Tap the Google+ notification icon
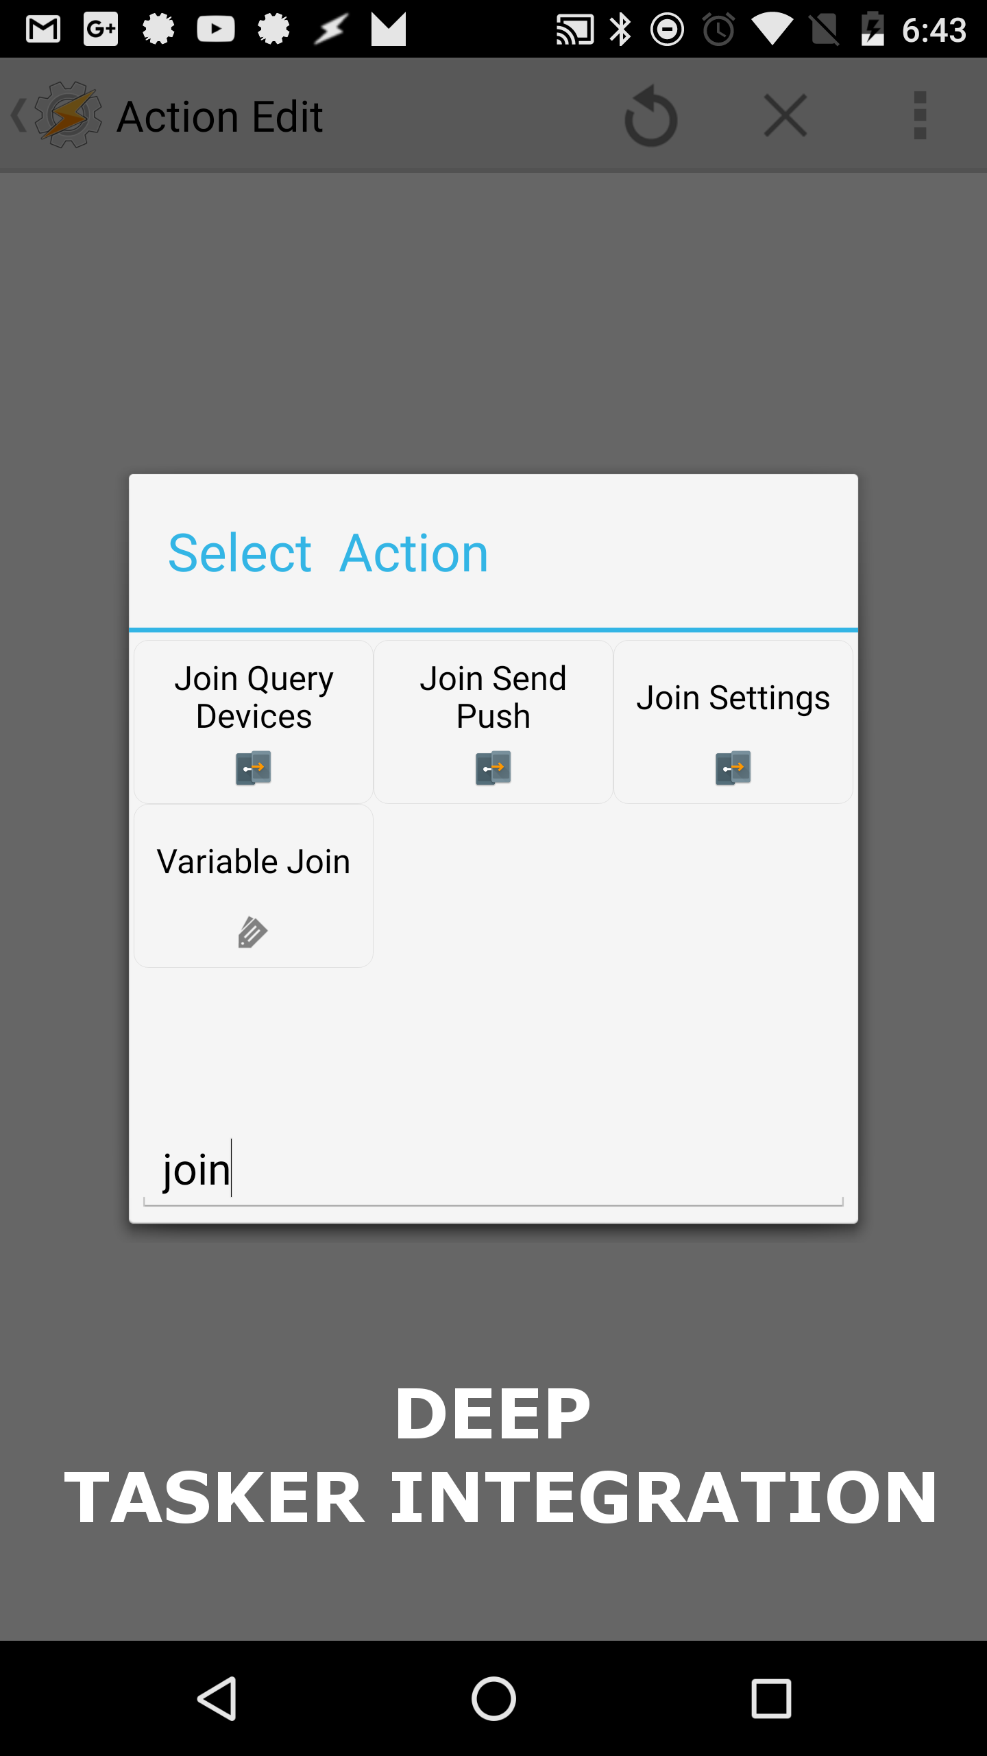The height and width of the screenshot is (1756, 987). [101, 29]
